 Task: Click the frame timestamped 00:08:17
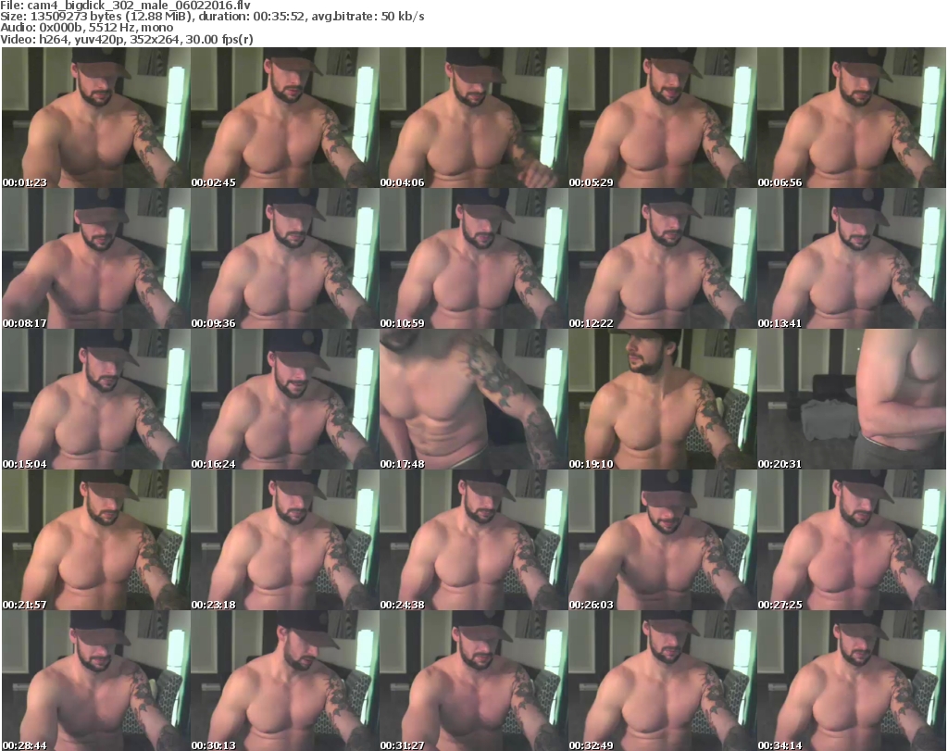click(96, 258)
